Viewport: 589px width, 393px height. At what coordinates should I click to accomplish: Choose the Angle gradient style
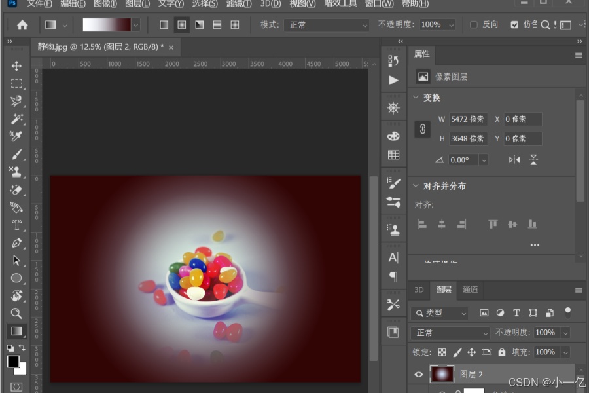coord(200,25)
